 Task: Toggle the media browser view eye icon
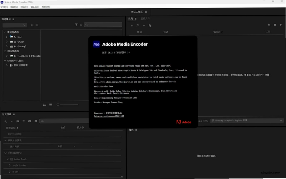pos(81,25)
